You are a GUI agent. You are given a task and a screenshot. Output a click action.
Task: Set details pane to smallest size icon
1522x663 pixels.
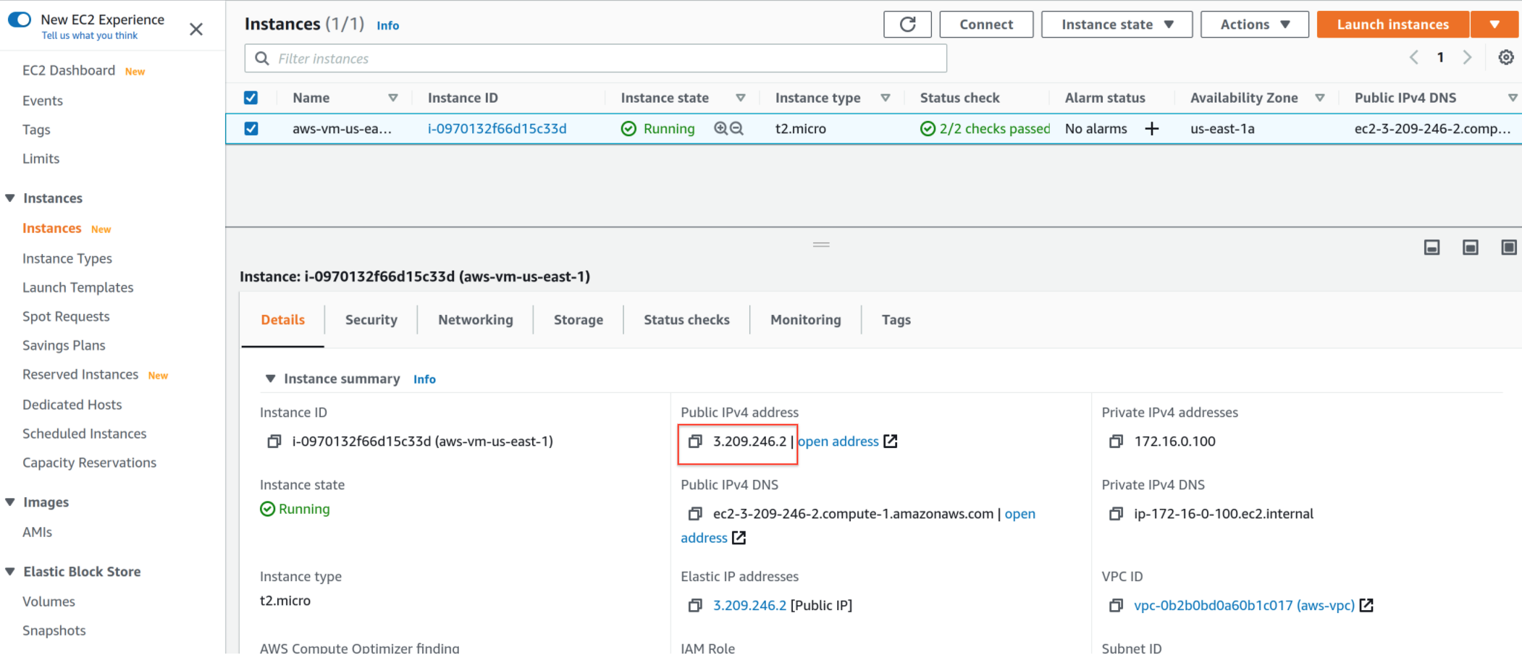click(x=1431, y=248)
